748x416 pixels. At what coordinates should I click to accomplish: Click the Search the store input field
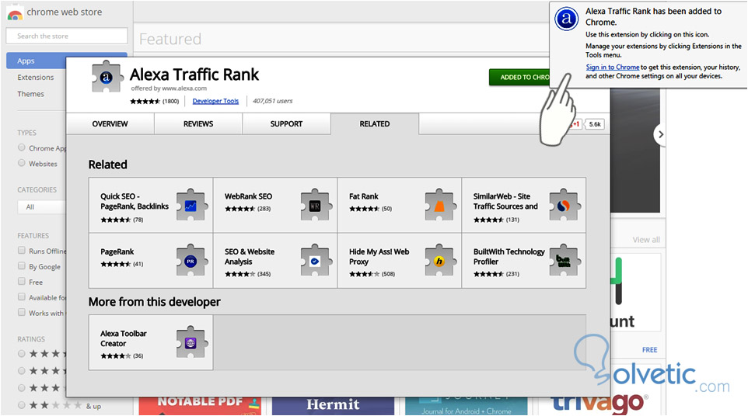[67, 36]
